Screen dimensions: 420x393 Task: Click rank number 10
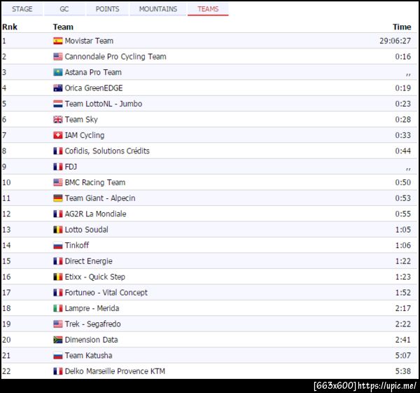(x=6, y=182)
